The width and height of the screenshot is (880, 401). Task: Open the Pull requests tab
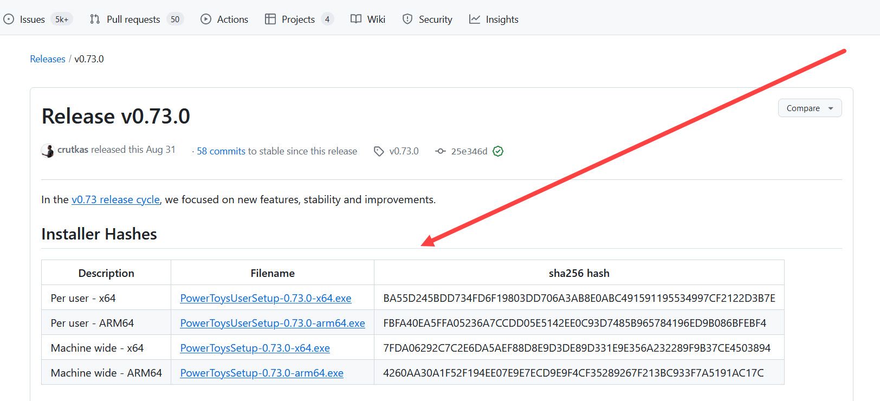coord(133,20)
